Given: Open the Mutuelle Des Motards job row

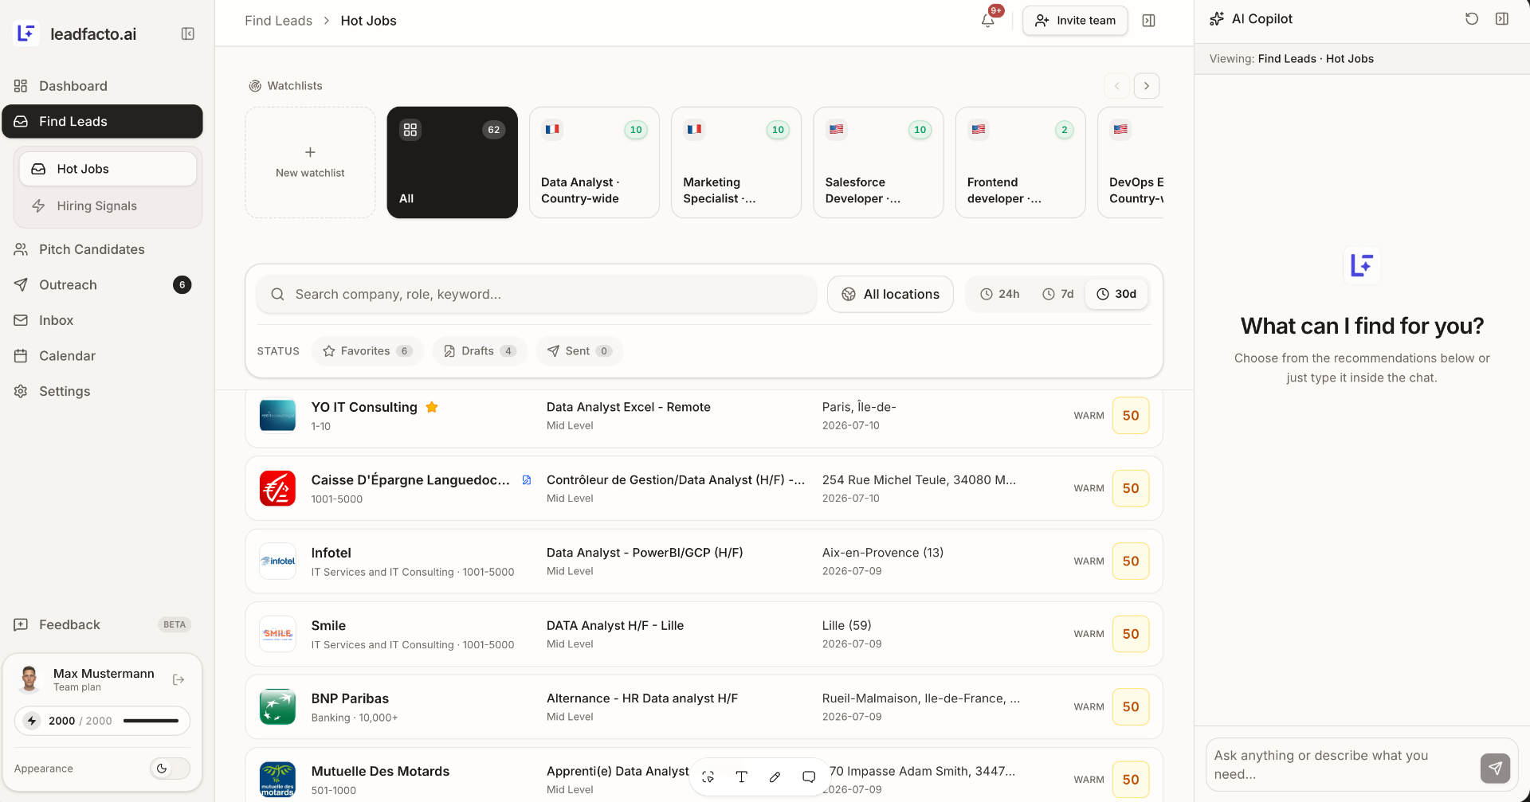Looking at the screenshot, I should coord(704,777).
